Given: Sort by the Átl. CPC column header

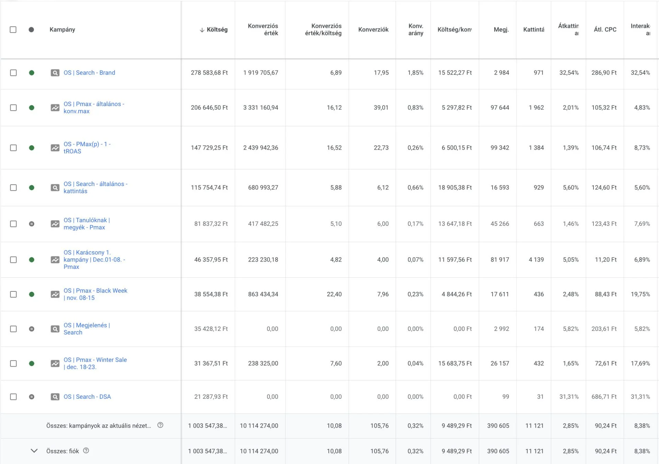Looking at the screenshot, I should (x=605, y=30).
